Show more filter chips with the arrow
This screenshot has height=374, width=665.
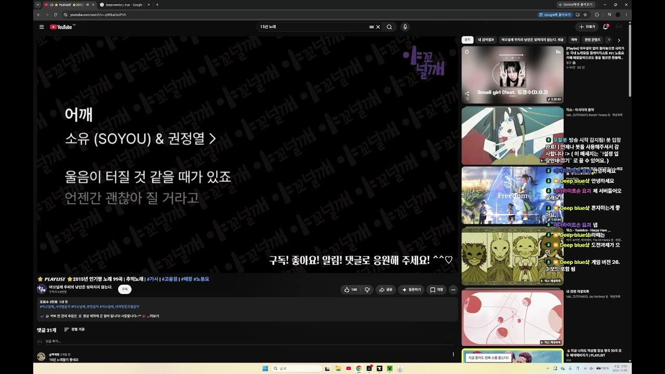(x=619, y=40)
